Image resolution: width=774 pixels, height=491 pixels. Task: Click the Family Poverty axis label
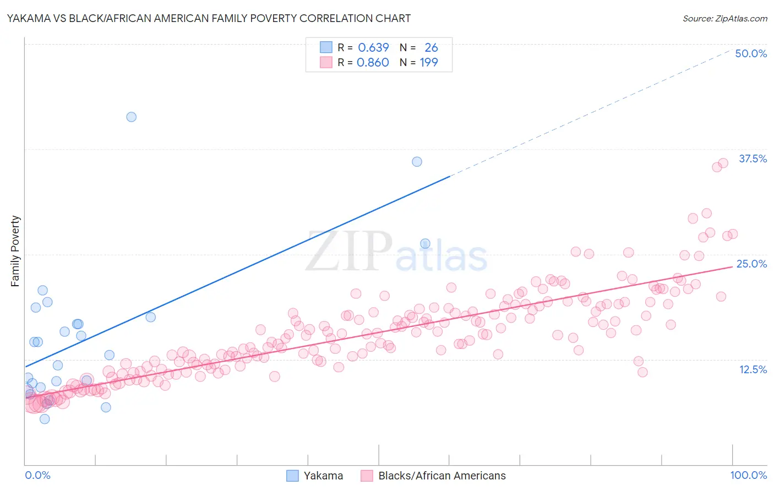(15, 251)
